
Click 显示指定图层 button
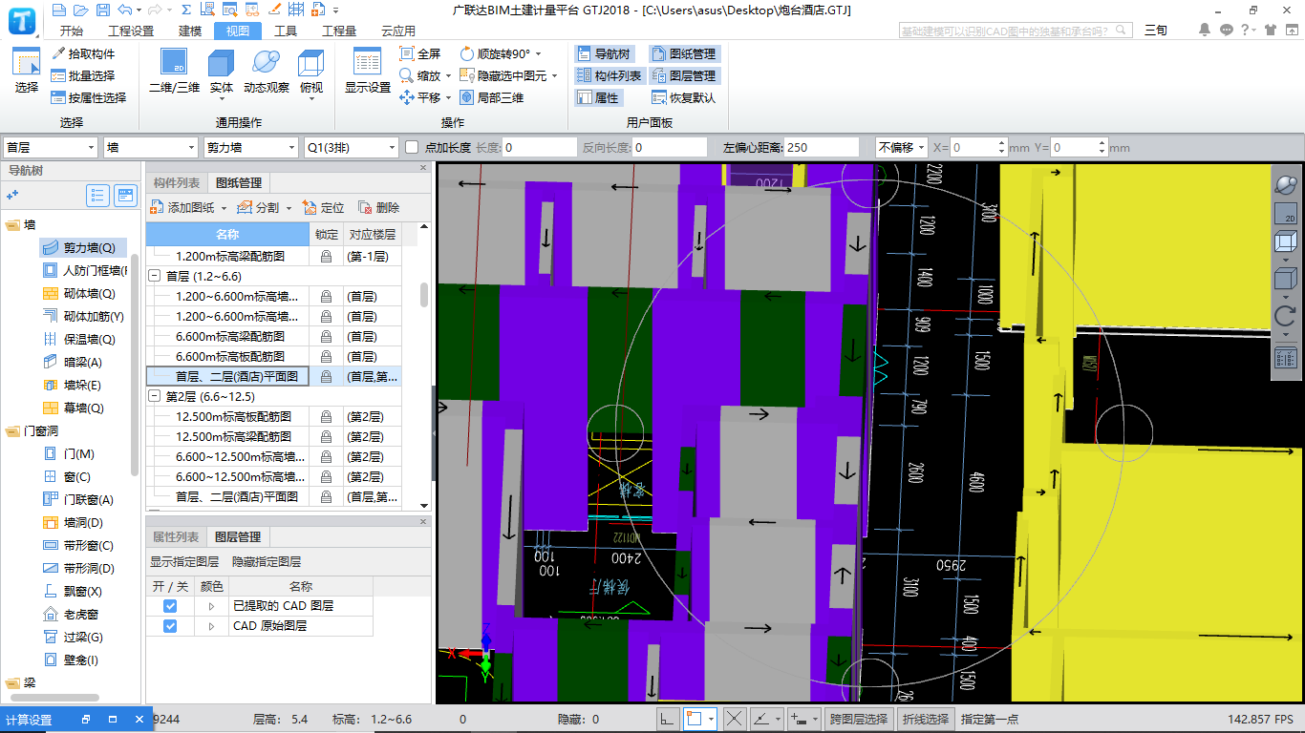click(184, 562)
